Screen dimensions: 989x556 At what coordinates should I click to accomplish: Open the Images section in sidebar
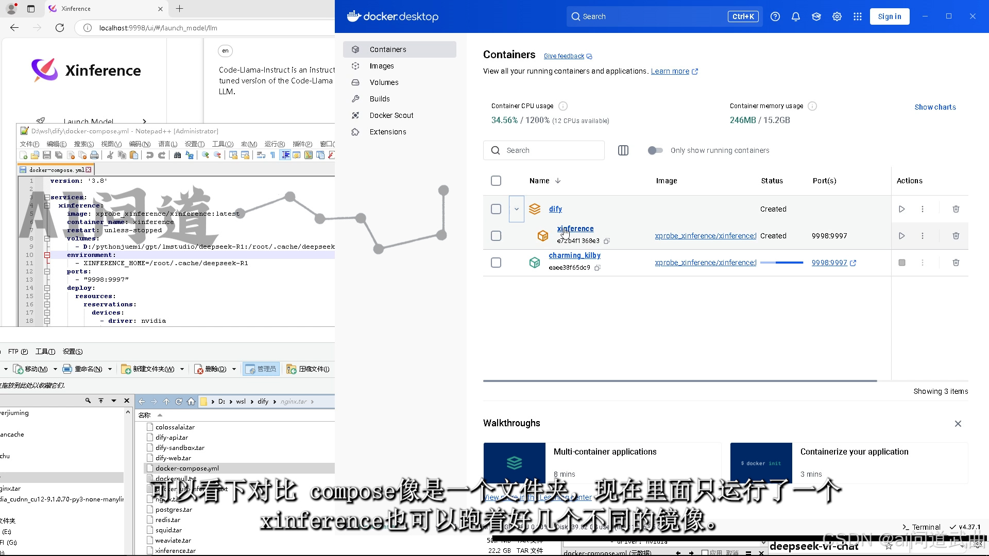(x=381, y=66)
